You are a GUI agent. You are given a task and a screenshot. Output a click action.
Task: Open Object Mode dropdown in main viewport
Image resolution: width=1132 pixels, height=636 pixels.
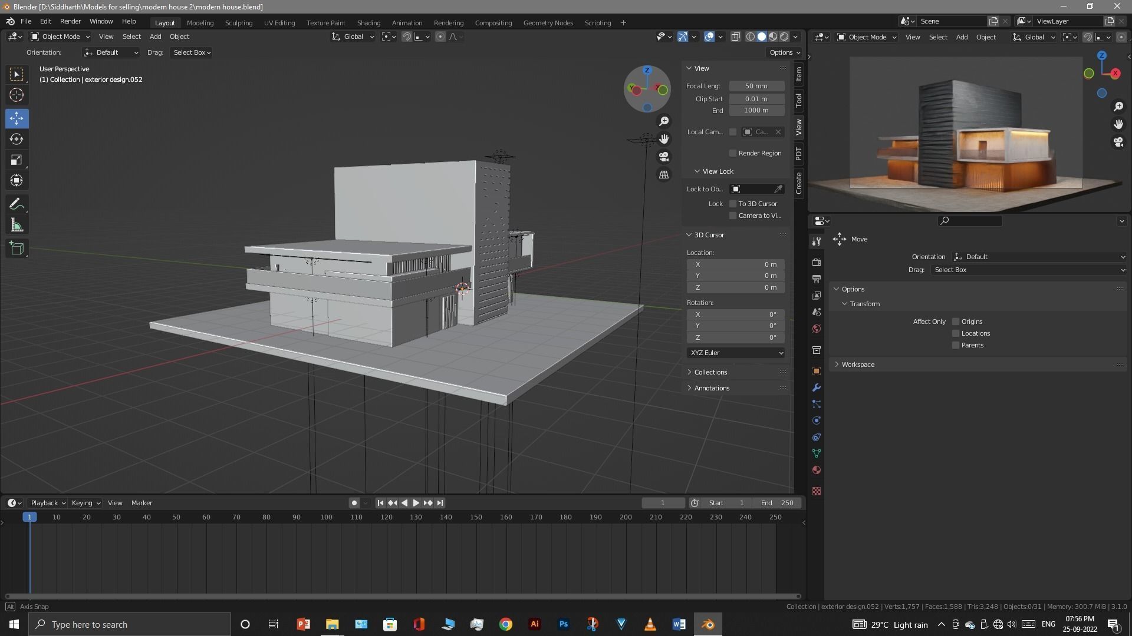click(60, 37)
